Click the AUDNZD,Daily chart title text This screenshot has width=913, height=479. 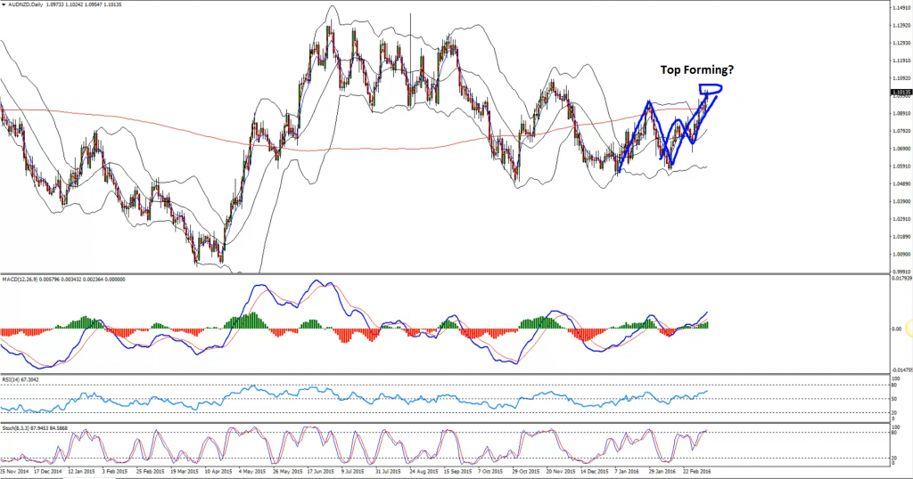24,4
